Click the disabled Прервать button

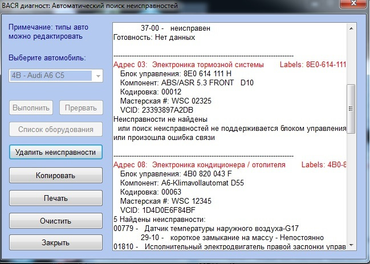pos(81,108)
